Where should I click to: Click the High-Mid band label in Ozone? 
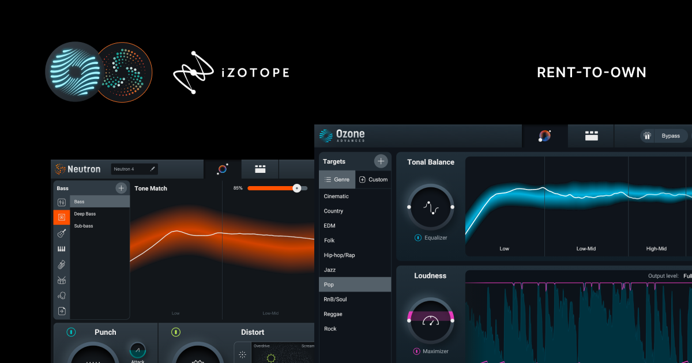[656, 249]
